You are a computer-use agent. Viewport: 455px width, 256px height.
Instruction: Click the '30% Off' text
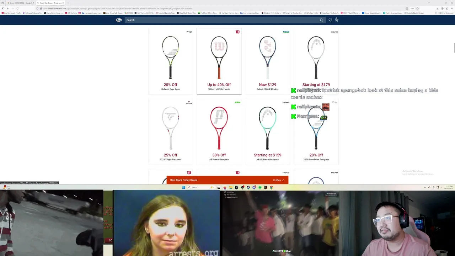click(219, 155)
